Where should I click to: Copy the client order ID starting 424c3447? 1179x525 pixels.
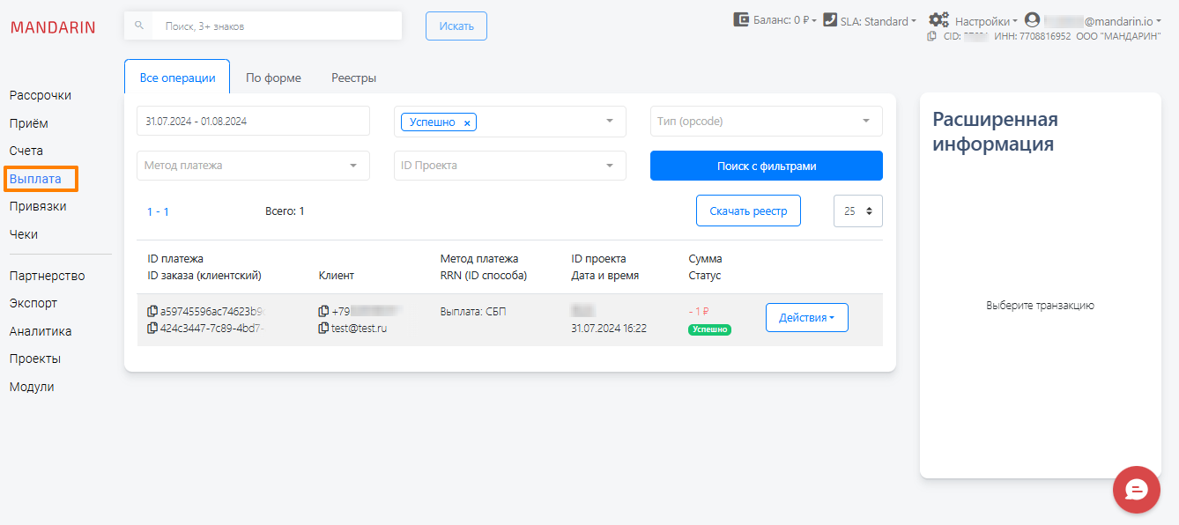coord(152,328)
